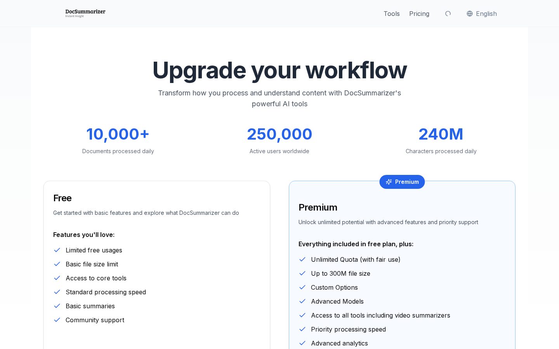
Task: Click 'Priority processing speed' text
Action: pyautogui.click(x=348, y=329)
